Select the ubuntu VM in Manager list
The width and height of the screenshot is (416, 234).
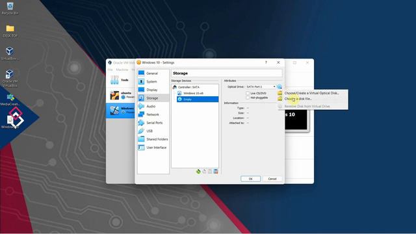(x=121, y=96)
